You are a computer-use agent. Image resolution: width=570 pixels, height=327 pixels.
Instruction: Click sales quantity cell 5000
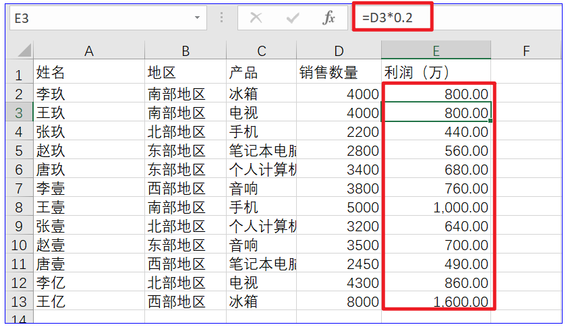click(x=339, y=207)
